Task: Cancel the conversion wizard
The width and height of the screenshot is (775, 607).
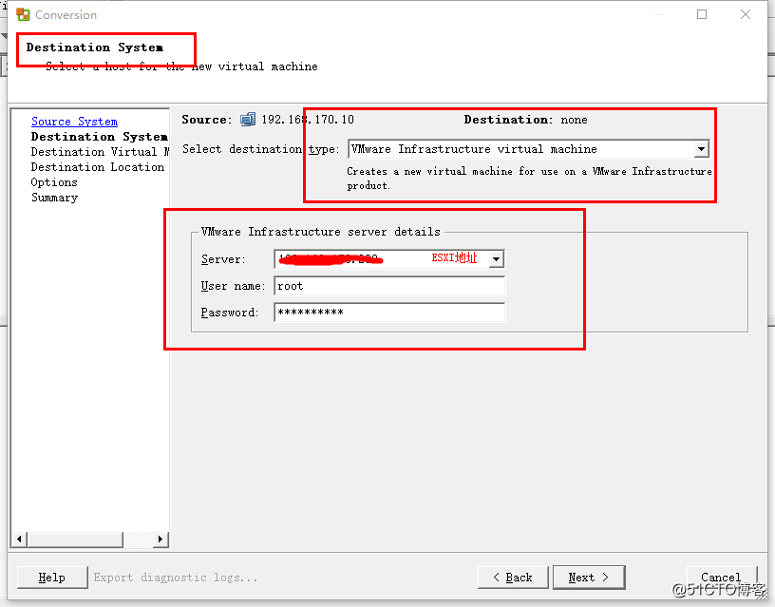Action: 722,578
